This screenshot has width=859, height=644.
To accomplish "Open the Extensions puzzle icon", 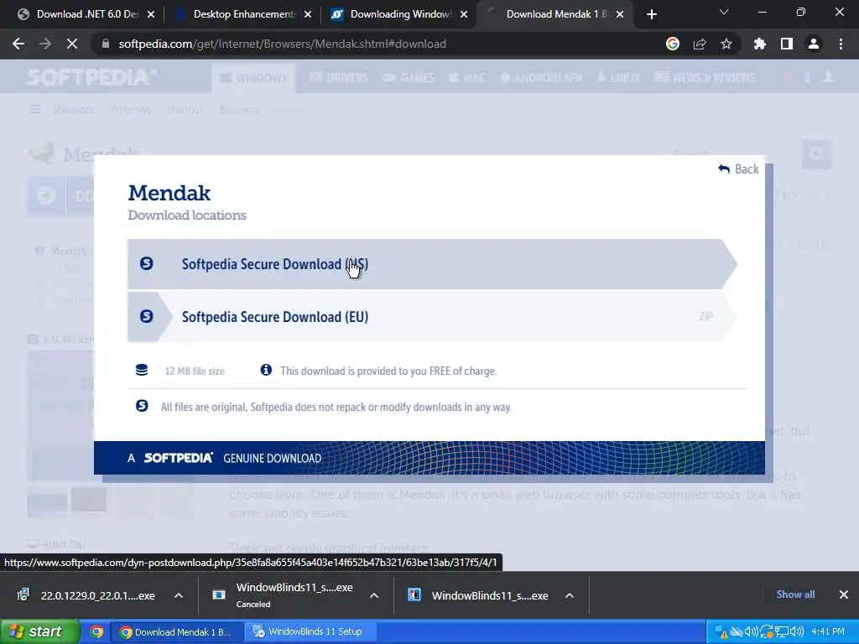I will click(x=760, y=44).
